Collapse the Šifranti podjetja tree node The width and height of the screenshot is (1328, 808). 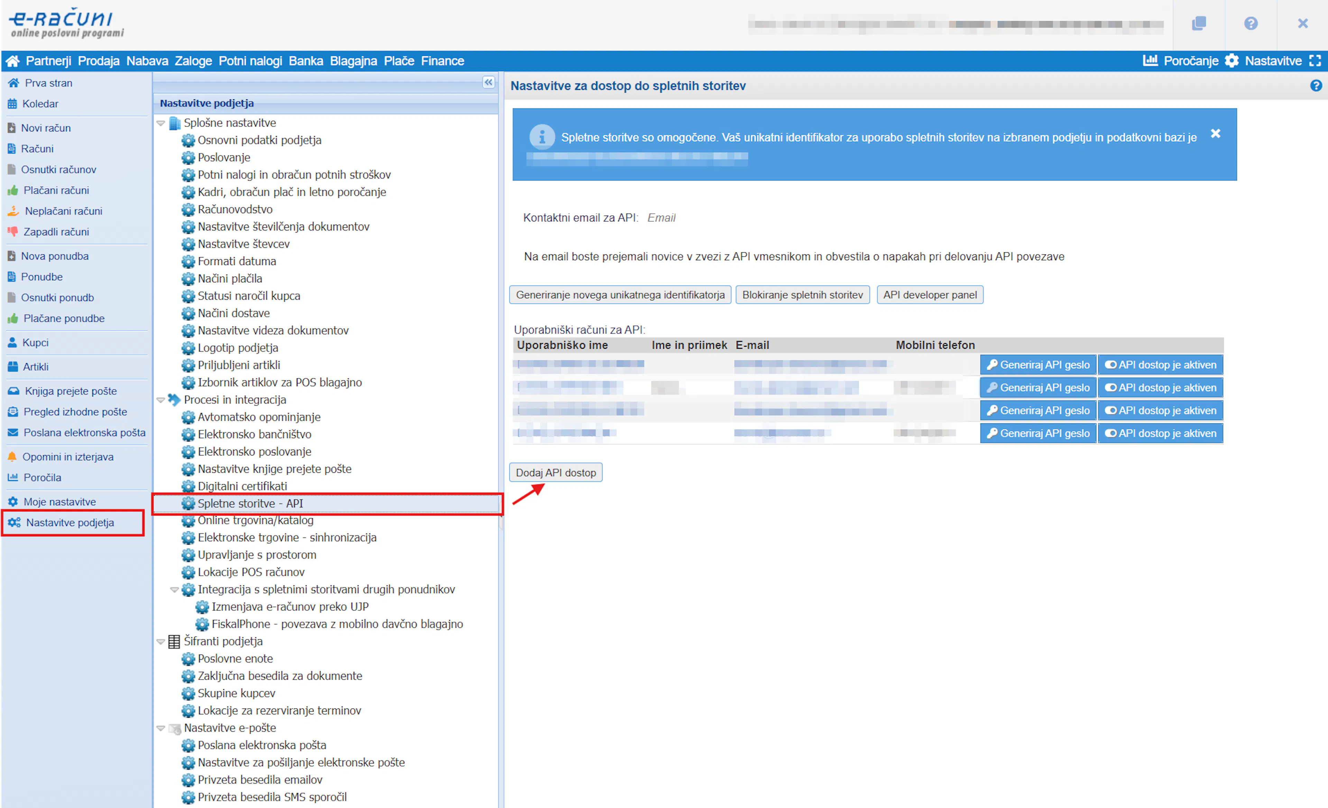coord(160,641)
